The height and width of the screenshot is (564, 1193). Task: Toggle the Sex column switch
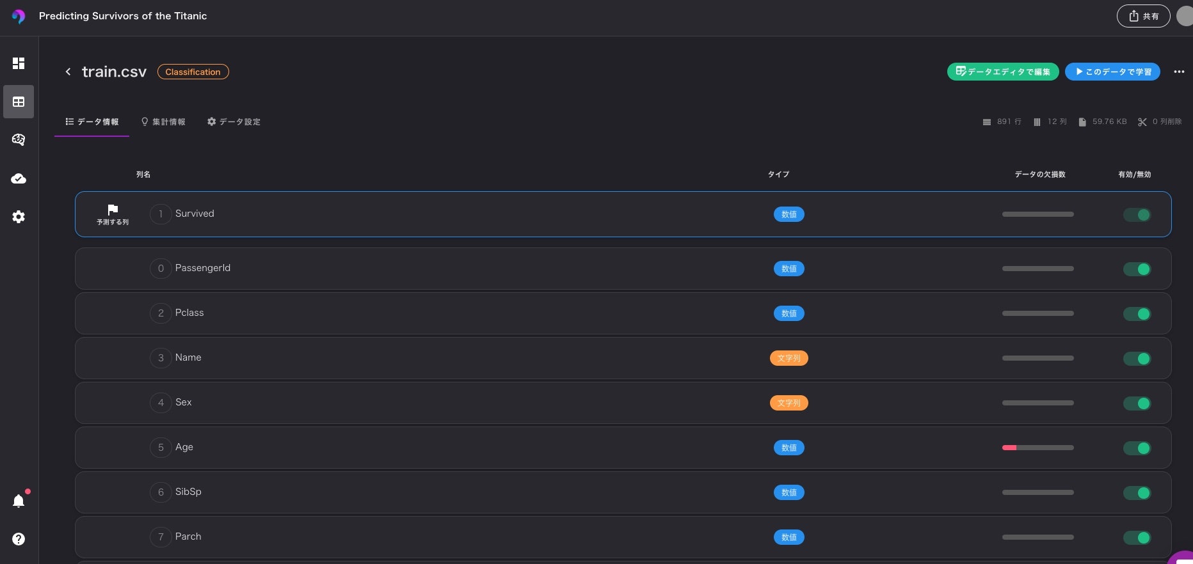1137,403
